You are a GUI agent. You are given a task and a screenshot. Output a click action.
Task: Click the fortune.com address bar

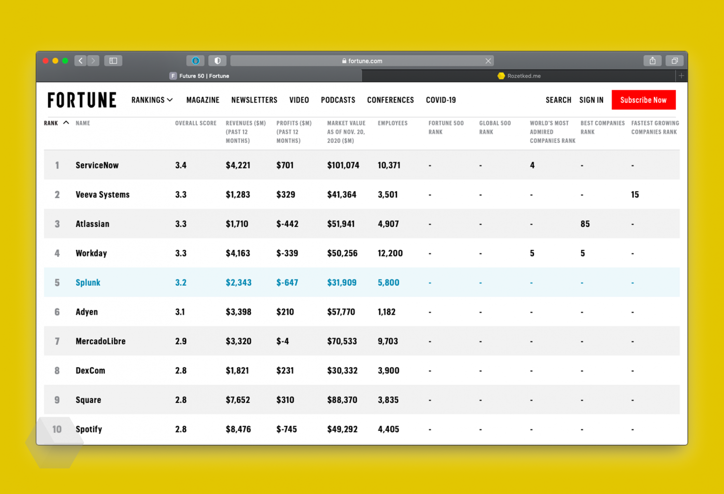362,61
